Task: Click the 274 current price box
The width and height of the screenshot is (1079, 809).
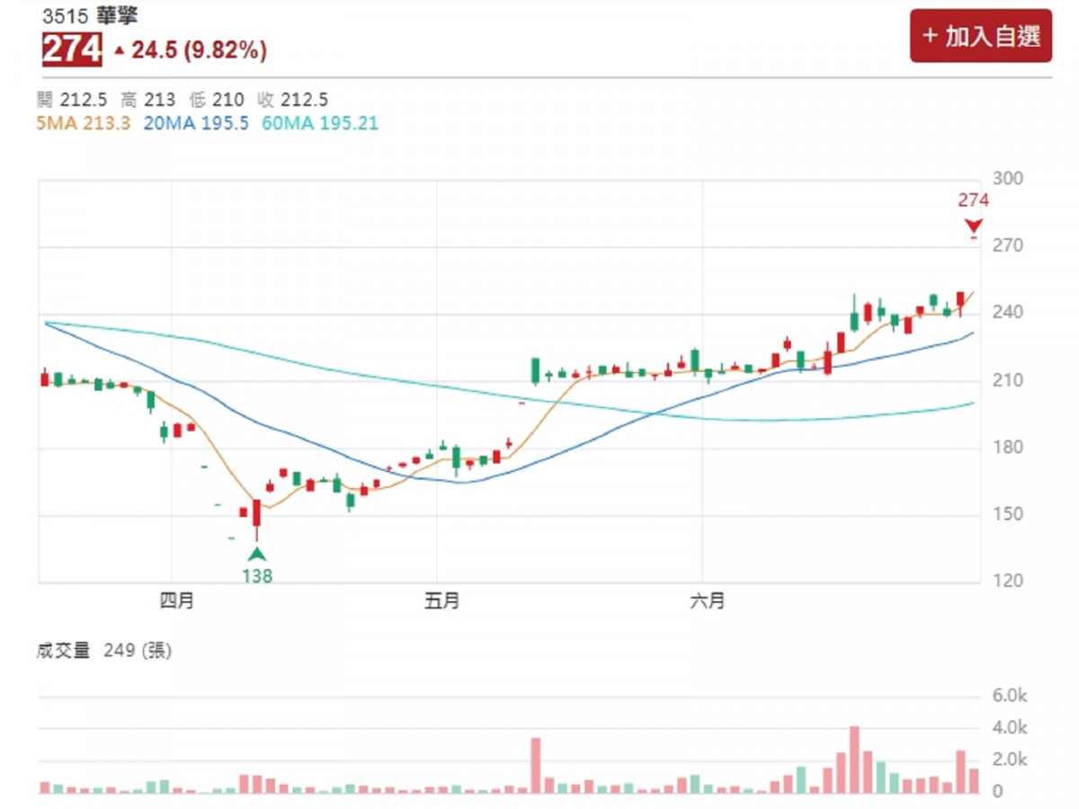Action: tap(72, 50)
